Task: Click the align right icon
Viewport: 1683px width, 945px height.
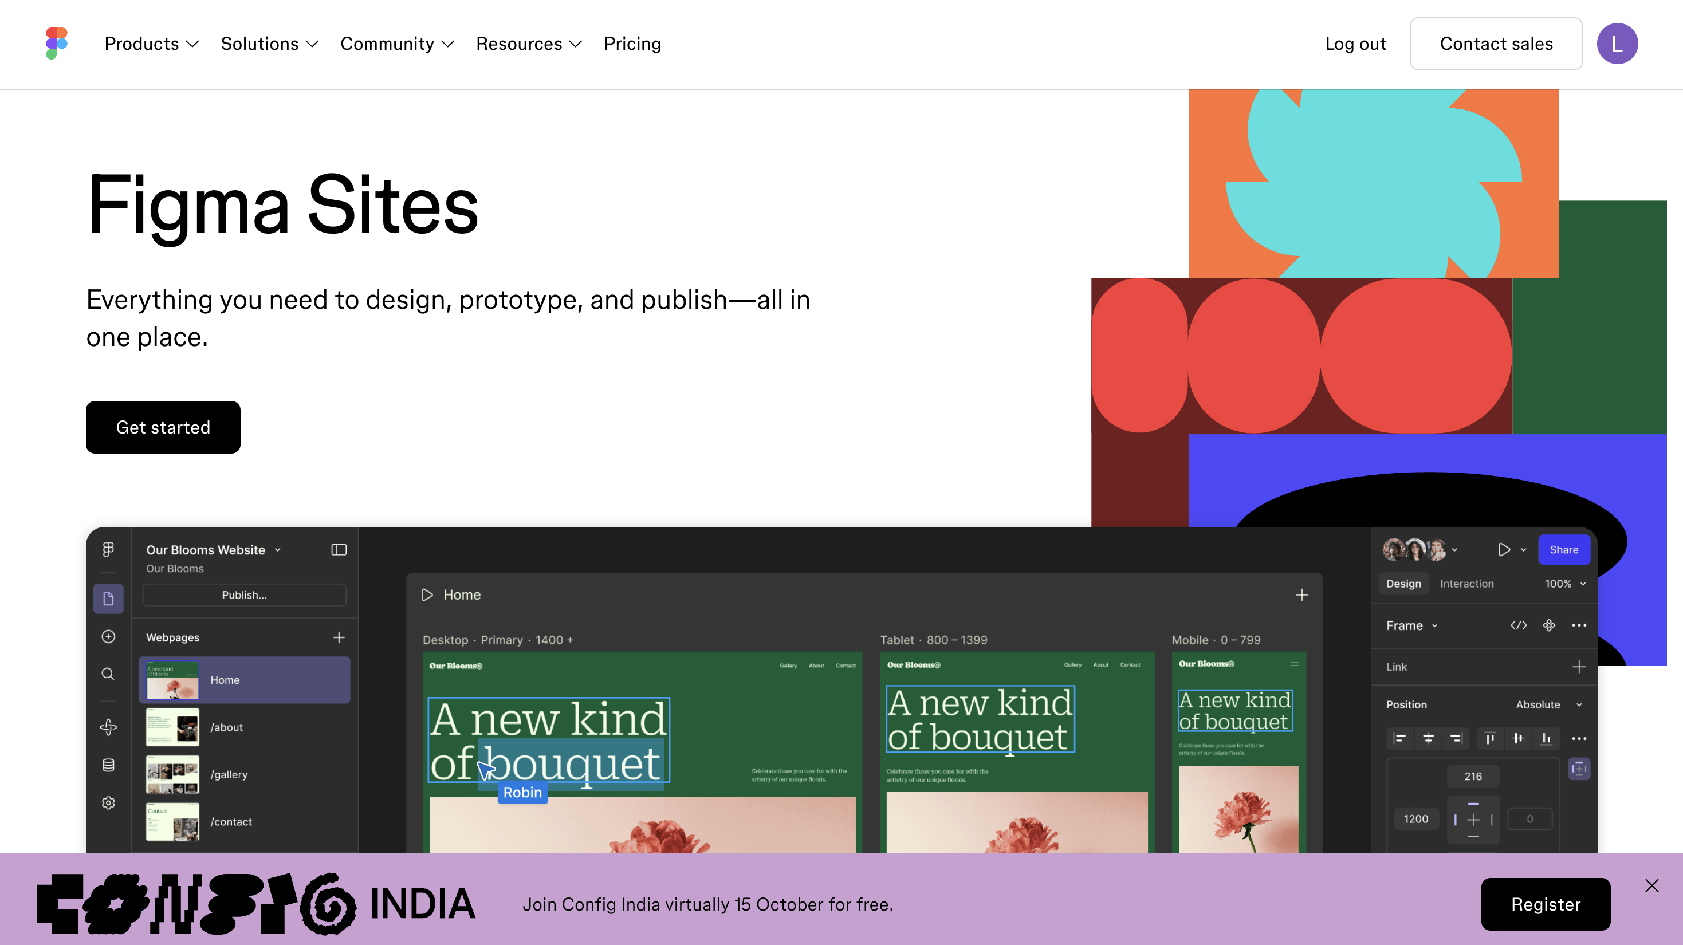Action: pyautogui.click(x=1456, y=739)
